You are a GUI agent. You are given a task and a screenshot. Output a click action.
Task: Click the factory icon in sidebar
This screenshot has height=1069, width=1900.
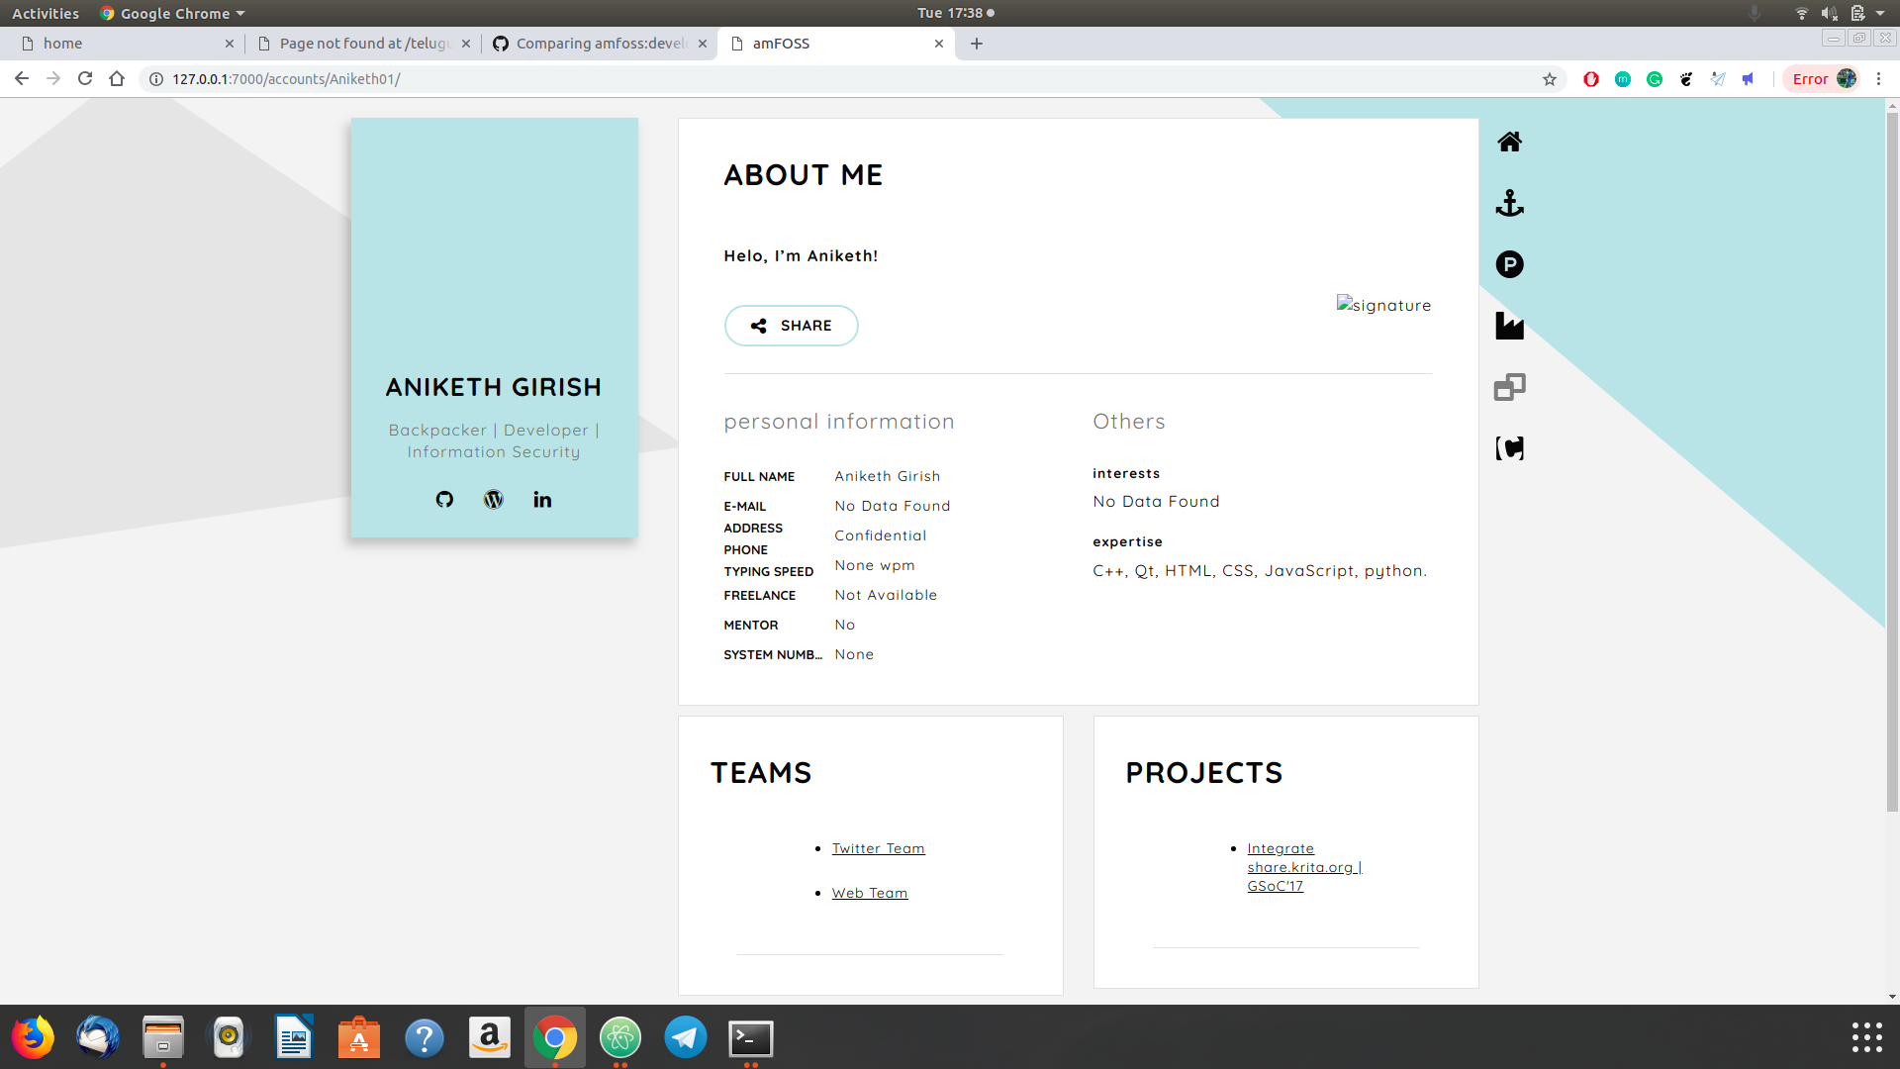pos(1509,326)
